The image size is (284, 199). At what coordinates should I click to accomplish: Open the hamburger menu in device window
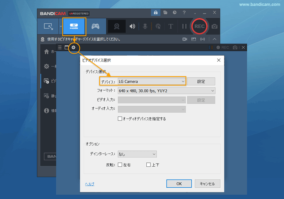tap(60, 47)
